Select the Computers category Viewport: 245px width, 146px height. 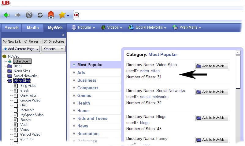coord(95,88)
